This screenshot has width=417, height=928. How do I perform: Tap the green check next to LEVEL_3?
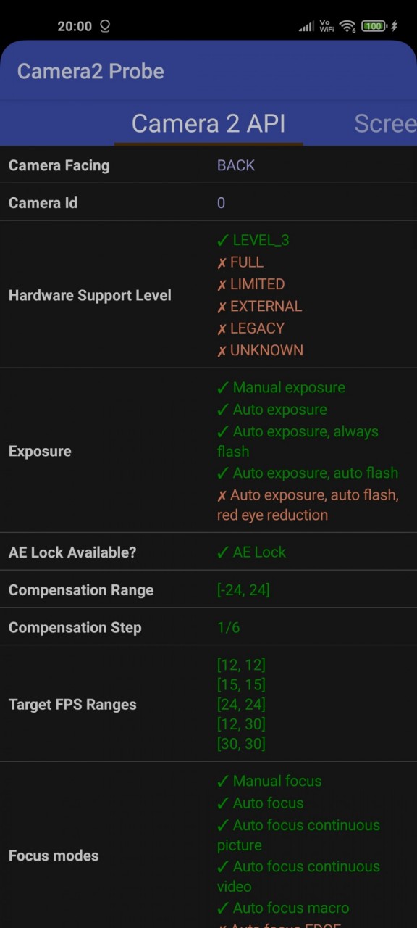[223, 240]
